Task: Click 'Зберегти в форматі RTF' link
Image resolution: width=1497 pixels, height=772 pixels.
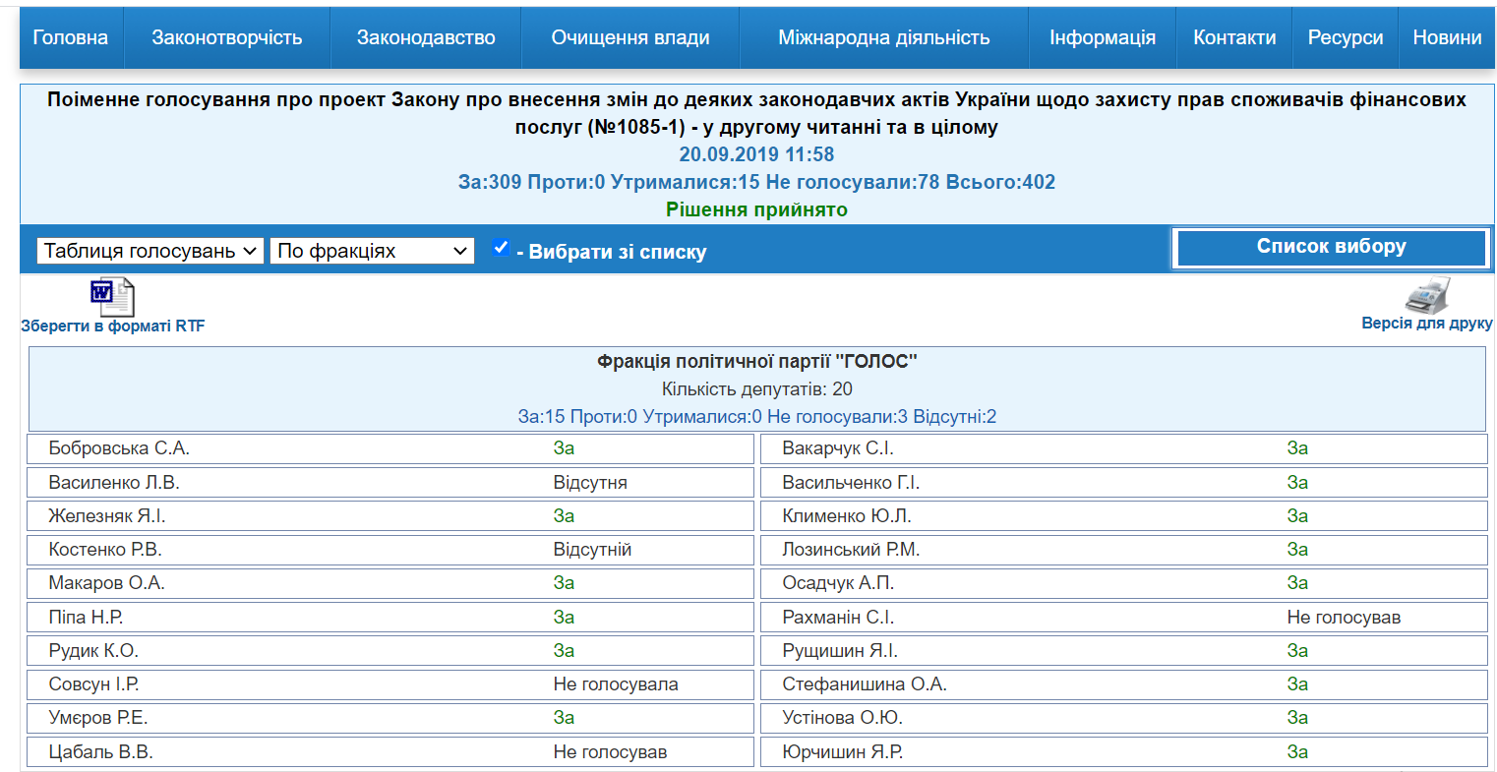Action: pyautogui.click(x=113, y=327)
